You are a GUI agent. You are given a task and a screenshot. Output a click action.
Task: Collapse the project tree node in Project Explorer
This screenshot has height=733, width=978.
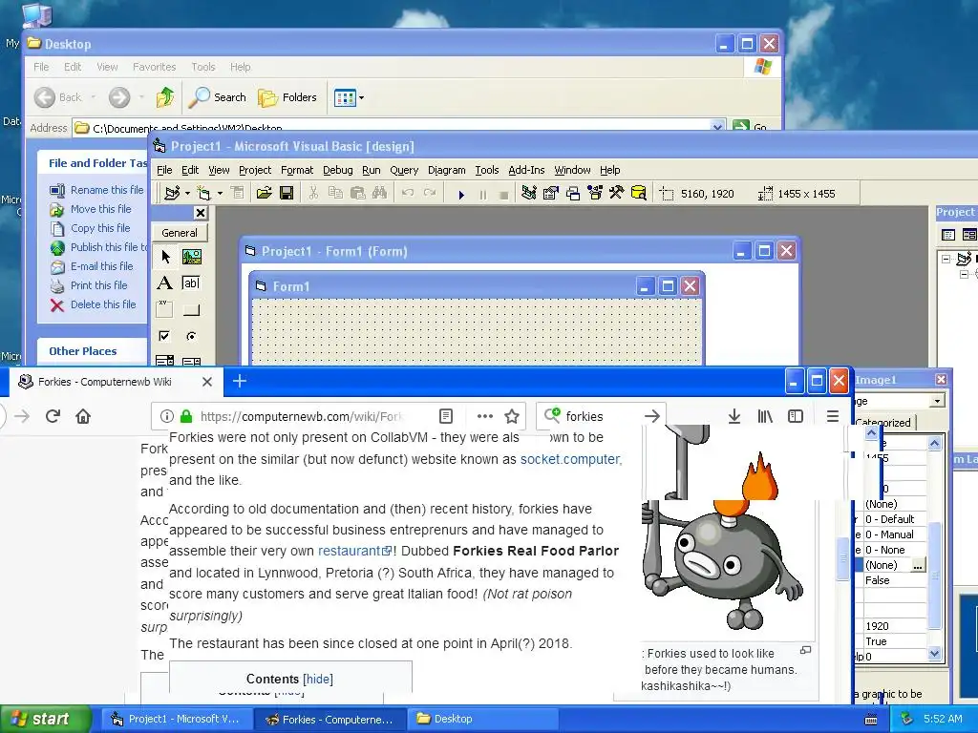point(946,258)
